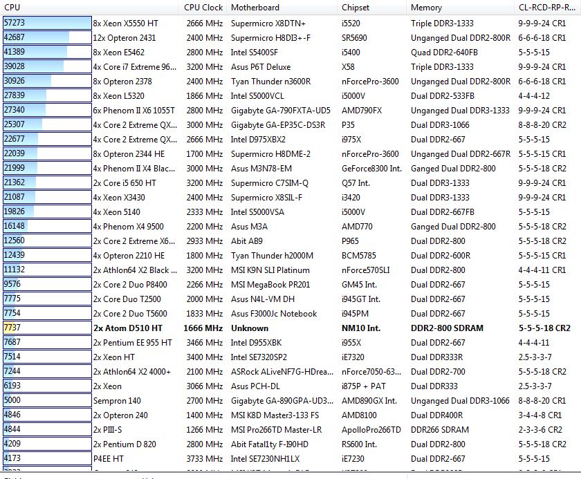Sort results by the Chipset column header
Viewport: 581px width, 479px height.
click(x=371, y=8)
